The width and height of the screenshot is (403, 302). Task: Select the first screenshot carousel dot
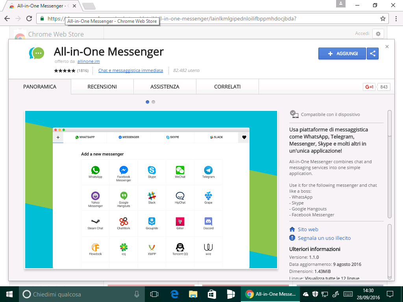coord(148,102)
